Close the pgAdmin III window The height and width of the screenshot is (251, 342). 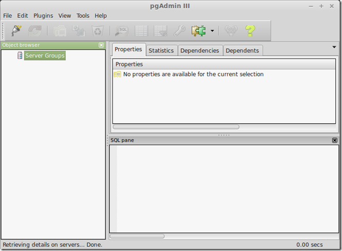pos(332,6)
